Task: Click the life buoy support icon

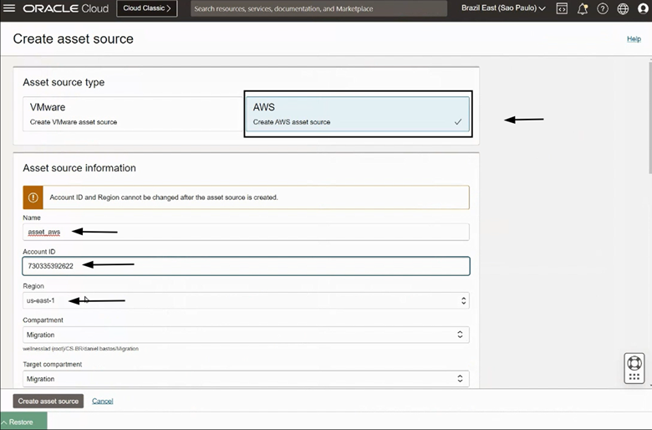Action: [634, 366]
